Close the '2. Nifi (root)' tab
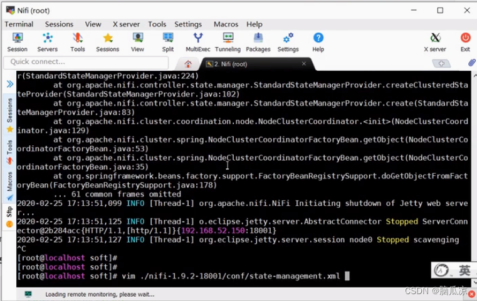Image resolution: width=477 pixels, height=301 pixels. coord(303,63)
